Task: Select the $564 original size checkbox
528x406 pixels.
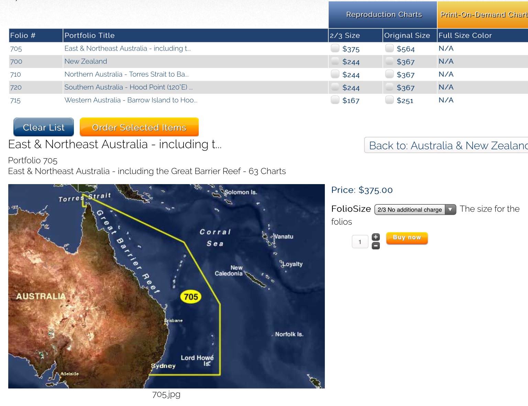Action: pyautogui.click(x=389, y=48)
